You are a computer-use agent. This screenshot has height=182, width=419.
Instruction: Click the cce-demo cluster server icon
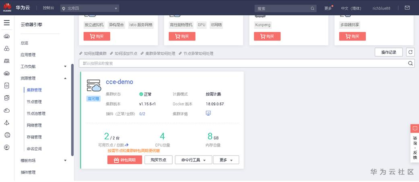click(94, 86)
